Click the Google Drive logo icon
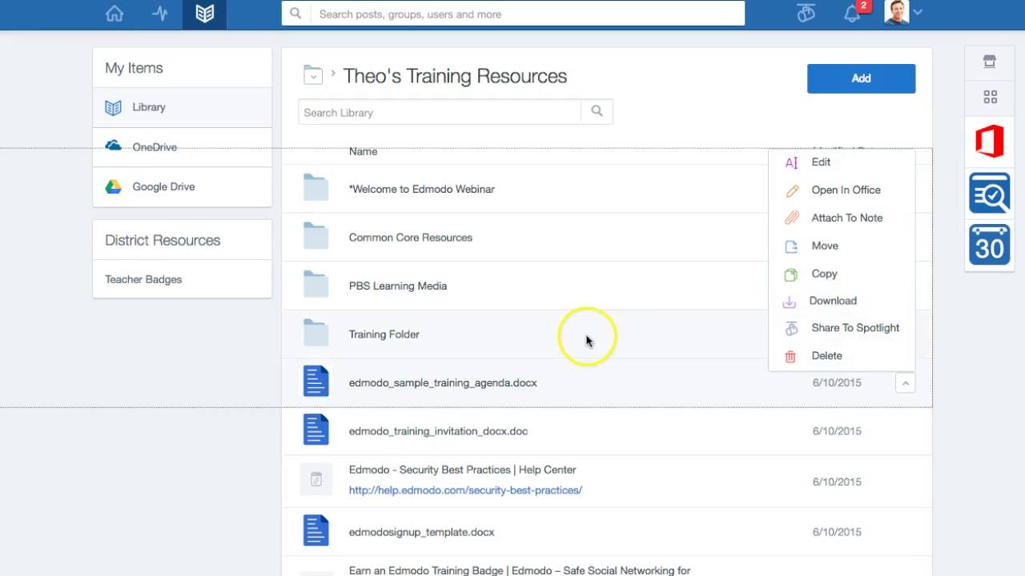This screenshot has height=576, width=1025. pyautogui.click(x=114, y=186)
